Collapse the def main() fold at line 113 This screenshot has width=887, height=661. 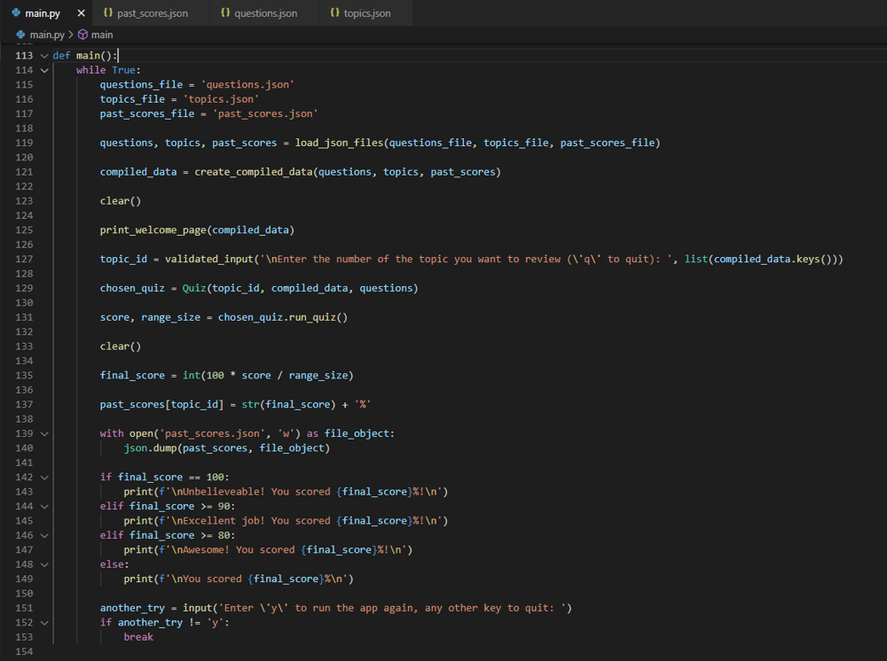[x=44, y=55]
